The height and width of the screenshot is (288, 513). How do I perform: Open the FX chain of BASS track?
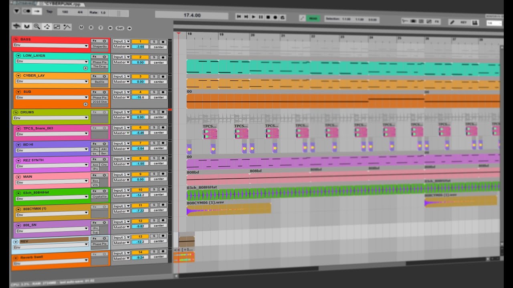pos(95,41)
